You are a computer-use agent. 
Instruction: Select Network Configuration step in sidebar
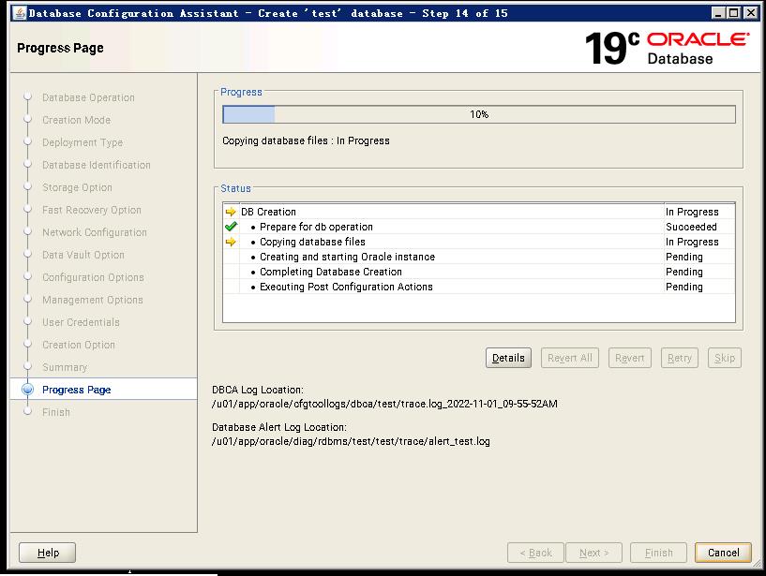point(95,232)
